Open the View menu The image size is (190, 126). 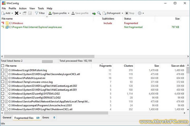32,8
